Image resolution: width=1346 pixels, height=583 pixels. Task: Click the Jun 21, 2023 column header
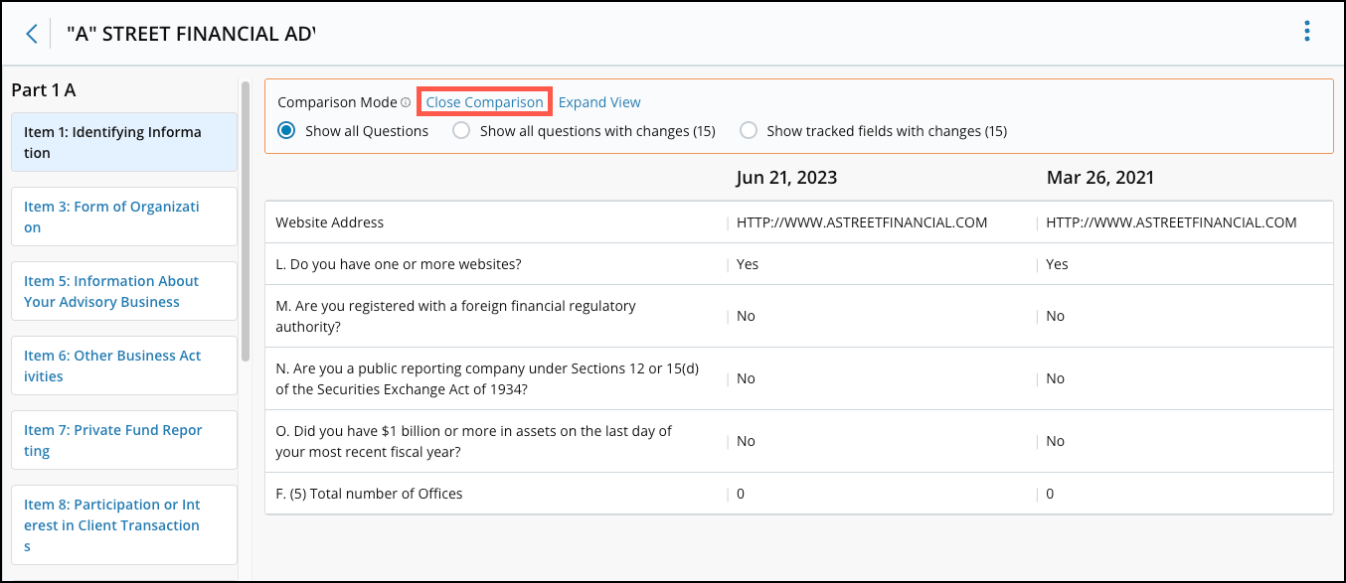pyautogui.click(x=786, y=178)
